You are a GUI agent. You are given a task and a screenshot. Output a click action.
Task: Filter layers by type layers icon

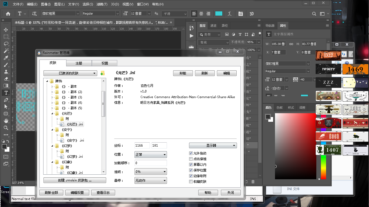click(x=240, y=34)
